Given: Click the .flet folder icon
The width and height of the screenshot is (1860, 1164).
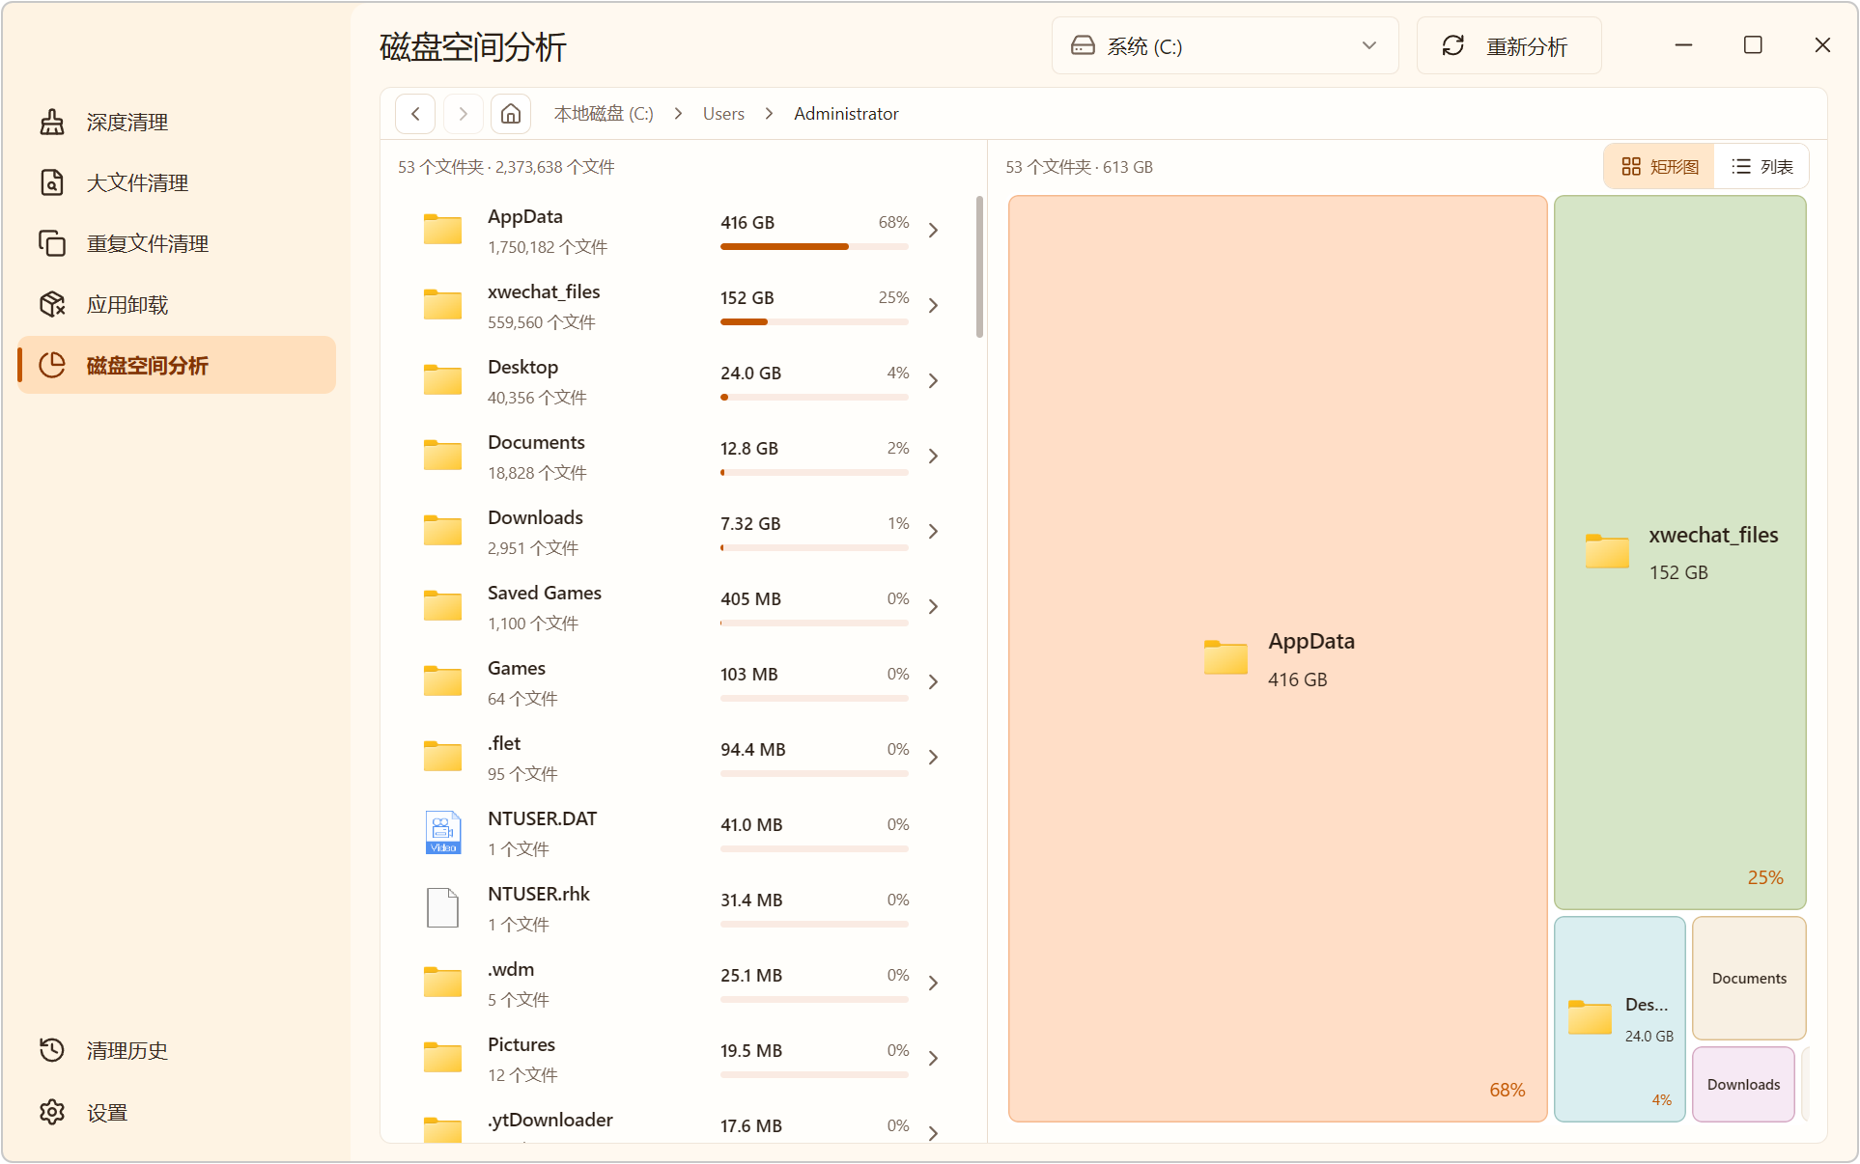Looking at the screenshot, I should click(x=442, y=757).
